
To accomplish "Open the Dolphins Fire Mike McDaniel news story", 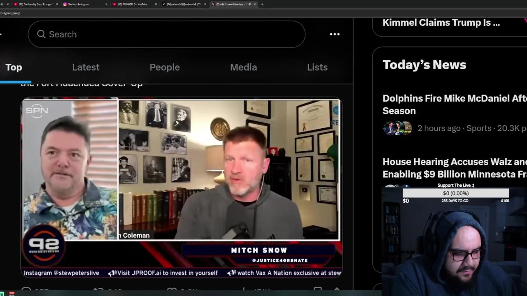I will click(x=455, y=104).
